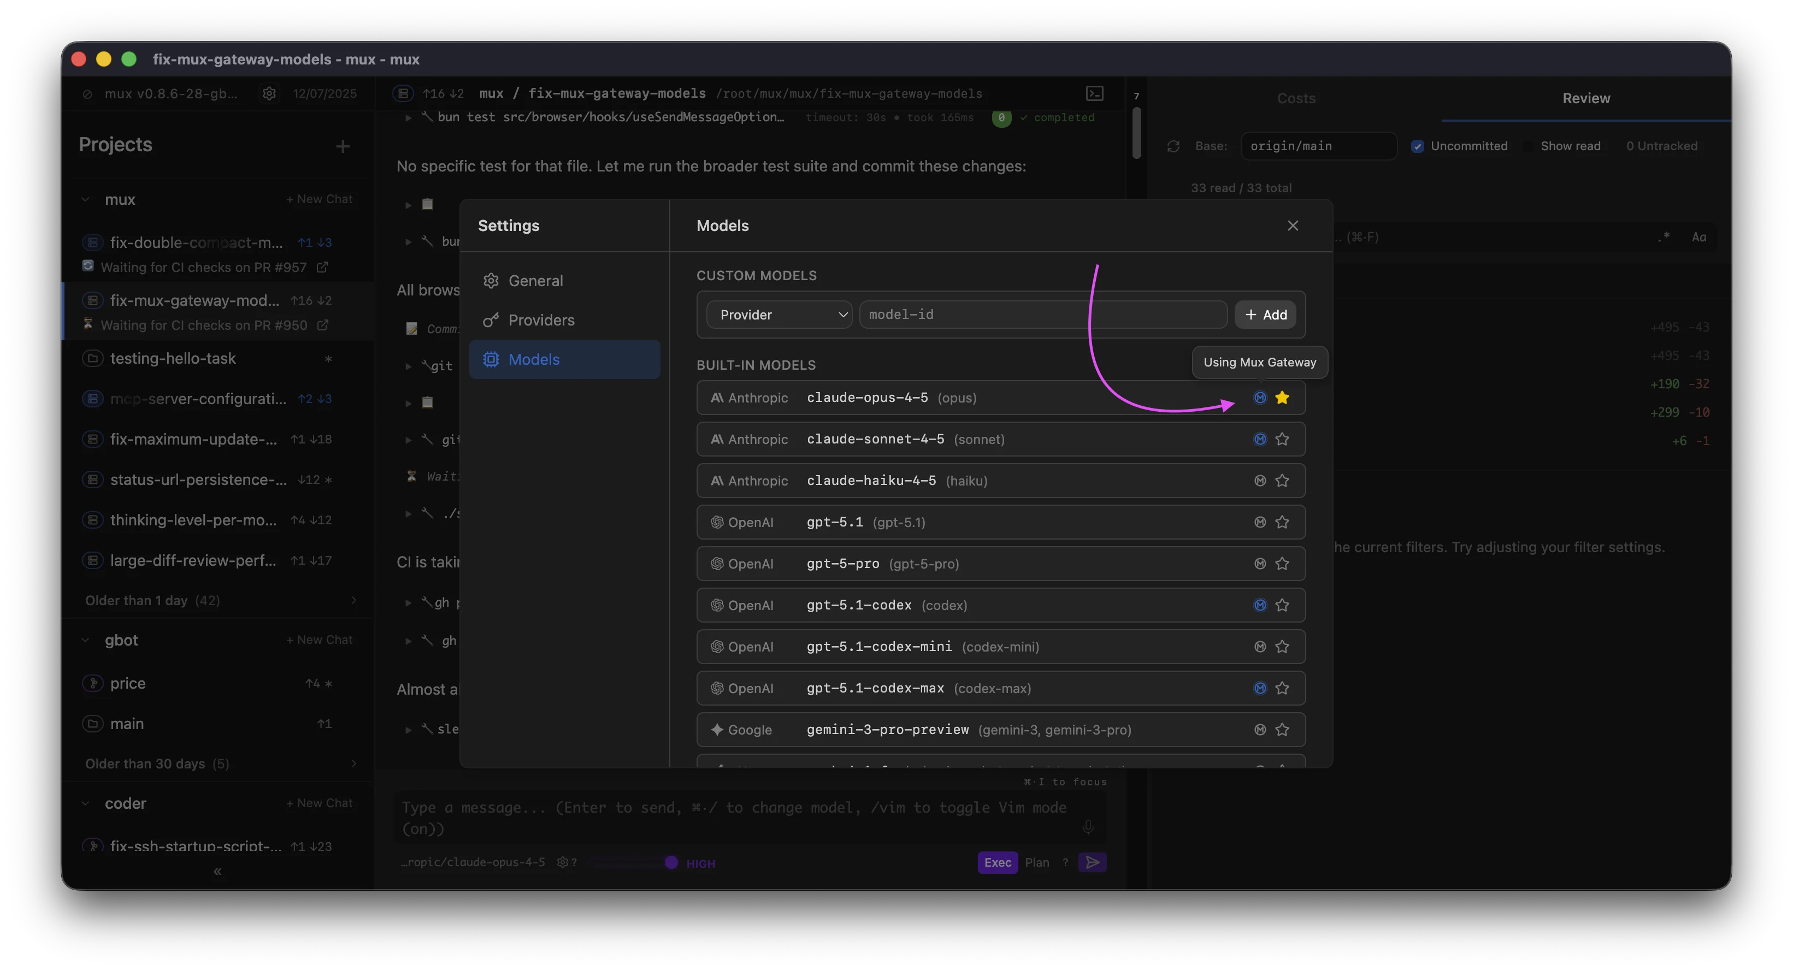Adjust the thinking level slider
The width and height of the screenshot is (1793, 971).
671,862
